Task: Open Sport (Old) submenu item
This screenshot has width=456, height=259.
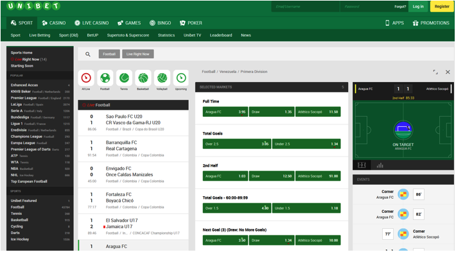Action: (69, 35)
